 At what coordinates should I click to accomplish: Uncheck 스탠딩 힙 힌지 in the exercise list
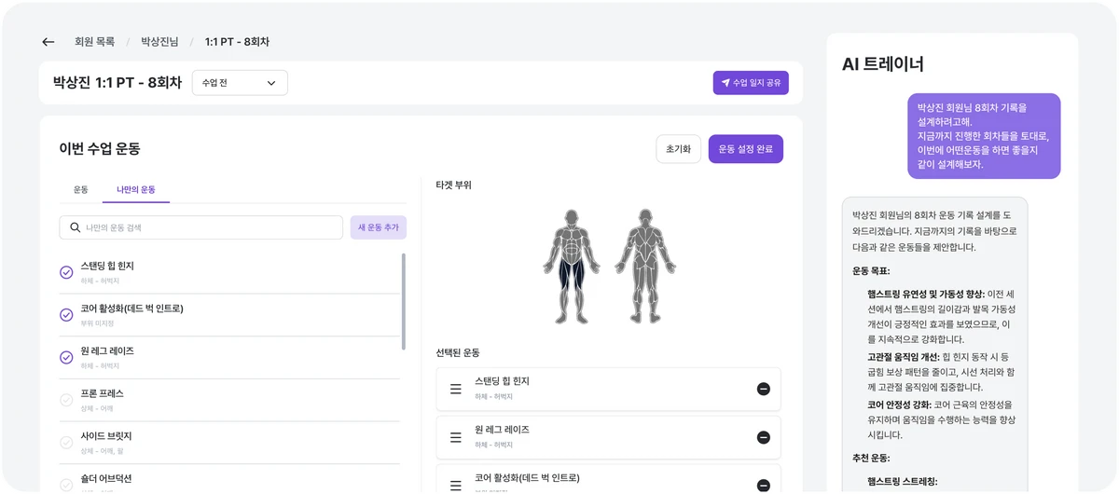click(66, 272)
